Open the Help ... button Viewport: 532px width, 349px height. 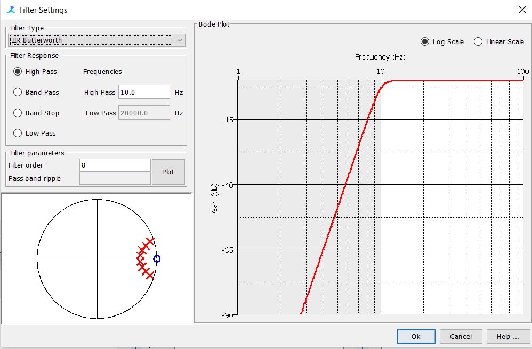[x=507, y=336]
